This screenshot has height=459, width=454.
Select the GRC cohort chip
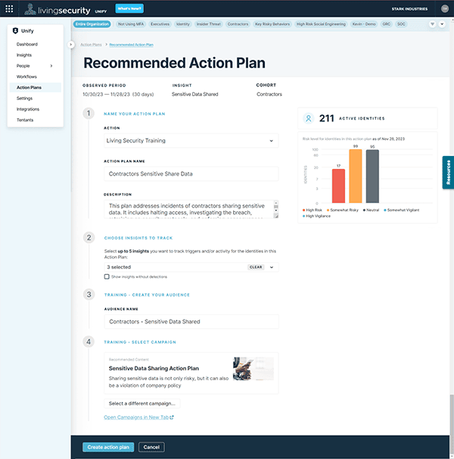point(387,24)
